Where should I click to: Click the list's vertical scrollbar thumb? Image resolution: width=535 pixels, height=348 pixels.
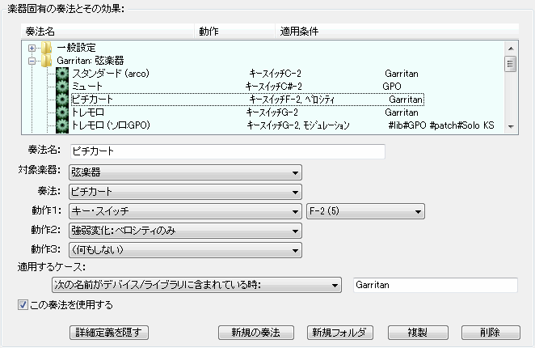(511, 64)
